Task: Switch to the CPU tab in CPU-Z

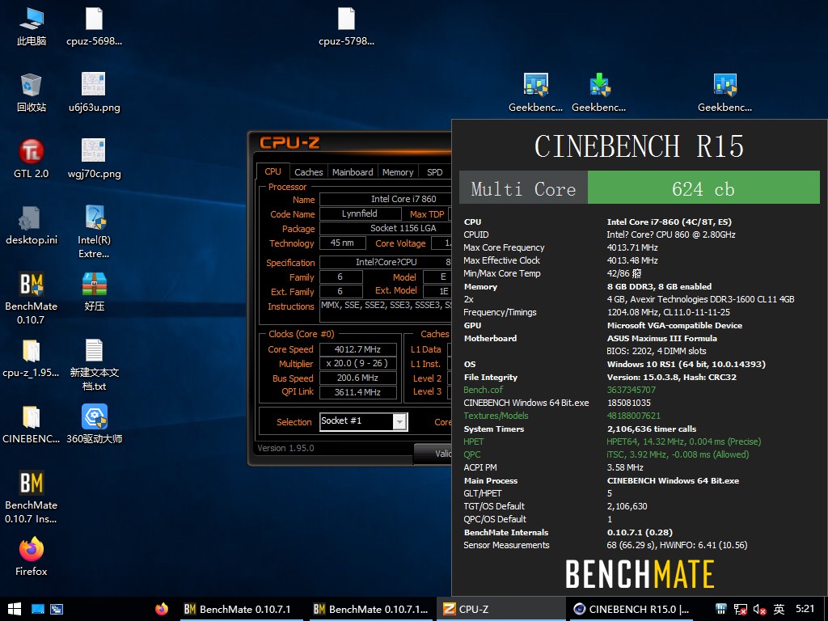Action: pyautogui.click(x=272, y=171)
